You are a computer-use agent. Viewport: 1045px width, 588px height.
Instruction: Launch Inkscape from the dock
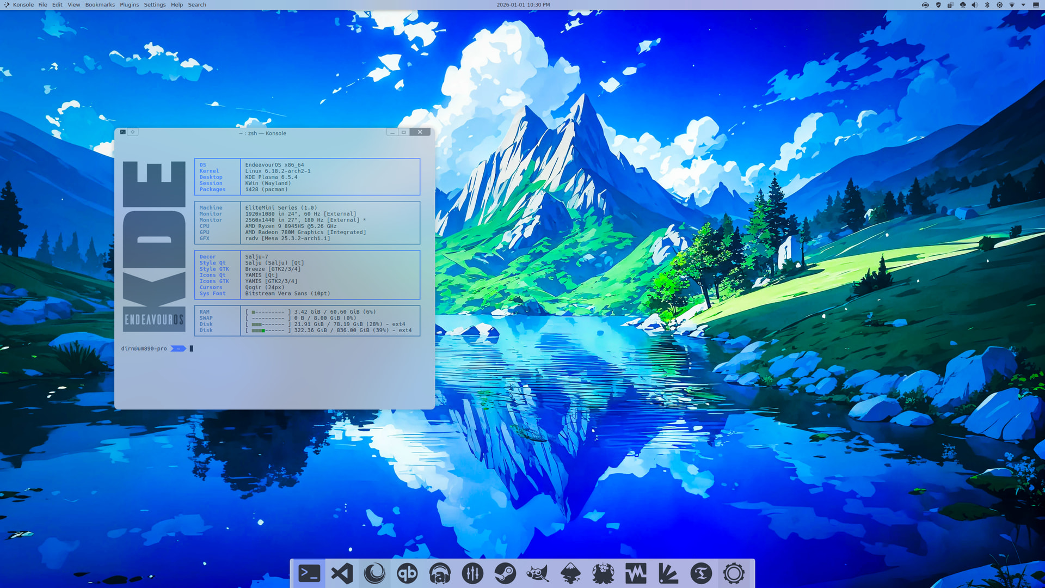pos(570,573)
